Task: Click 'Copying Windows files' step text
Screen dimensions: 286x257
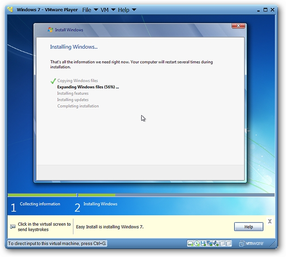Action: coord(77,80)
